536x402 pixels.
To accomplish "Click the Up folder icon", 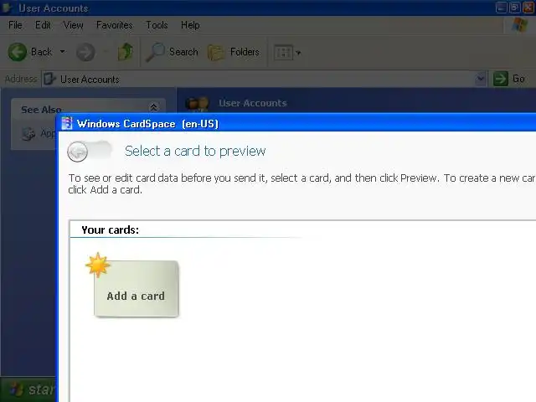I will click(126, 52).
